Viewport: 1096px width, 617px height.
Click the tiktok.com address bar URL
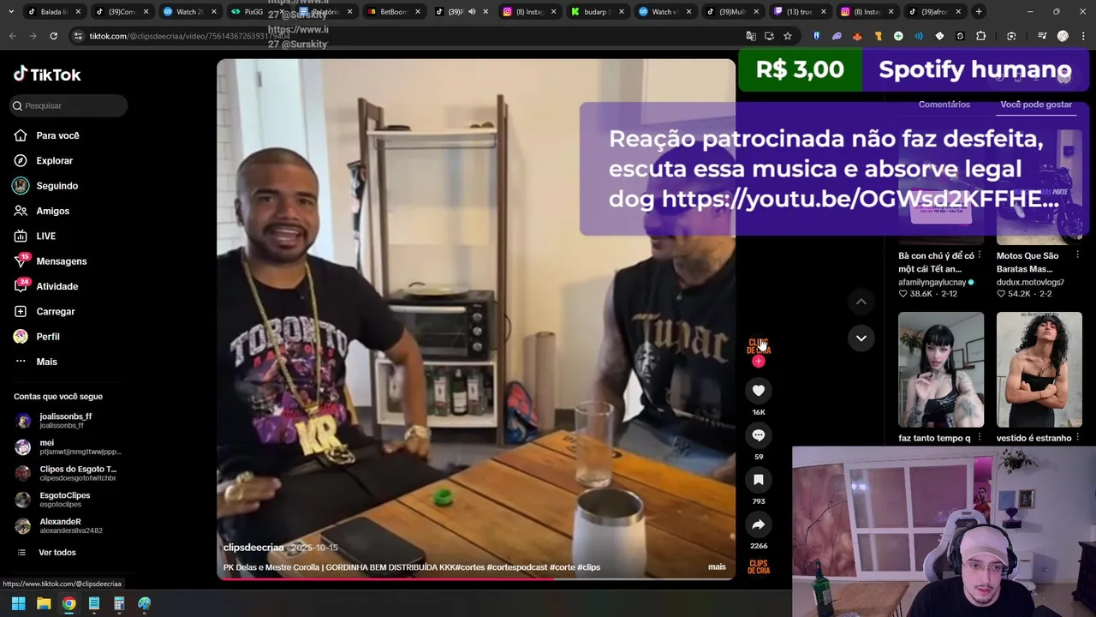188,36
